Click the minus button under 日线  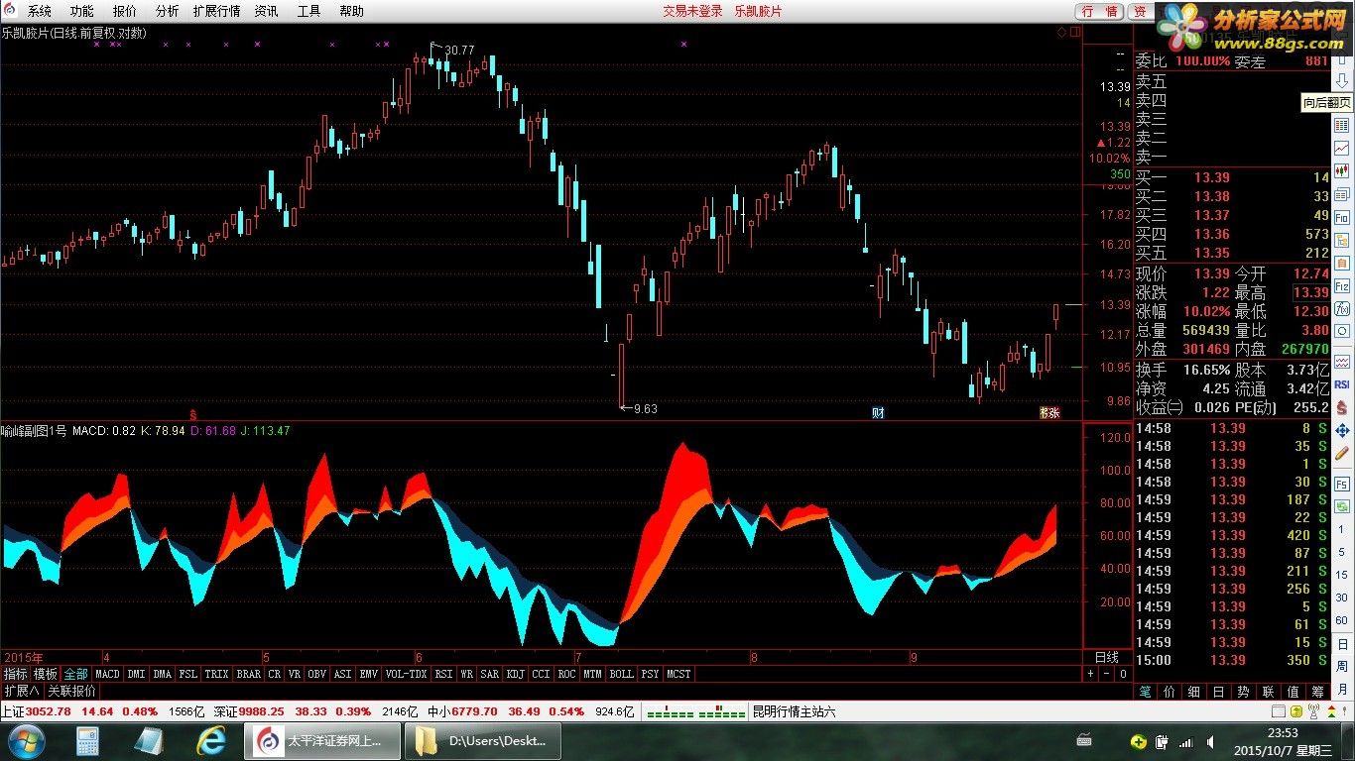click(x=1107, y=674)
